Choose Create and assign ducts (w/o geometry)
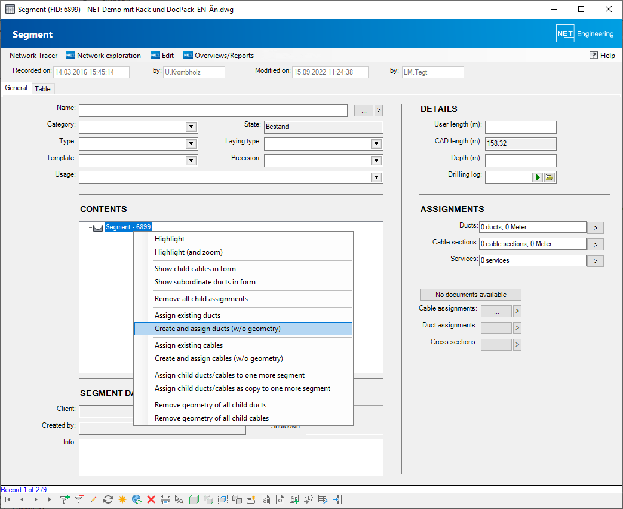This screenshot has height=509, width=623. [x=243, y=329]
